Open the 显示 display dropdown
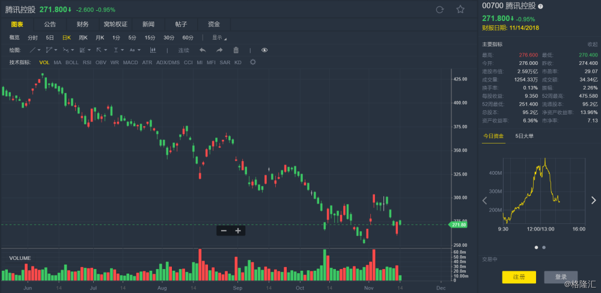This screenshot has width=601, height=293. [219, 38]
